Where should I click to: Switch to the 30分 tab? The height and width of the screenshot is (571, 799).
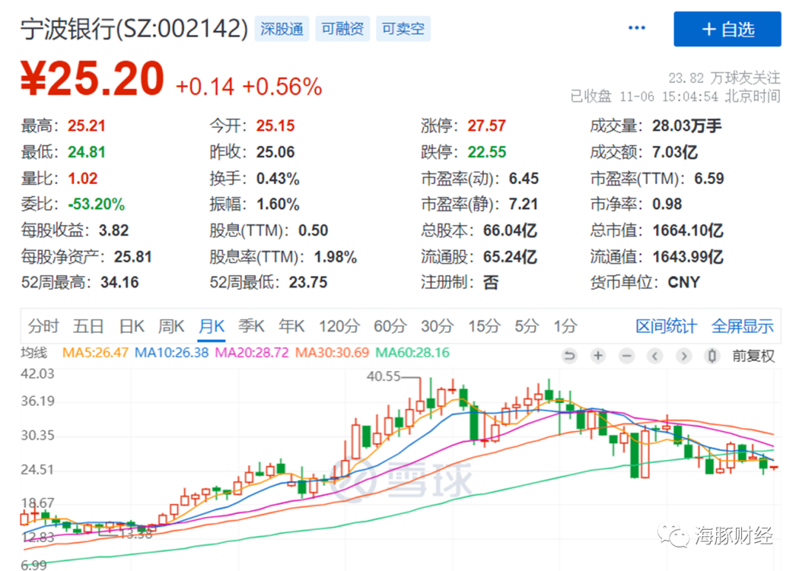coord(437,326)
